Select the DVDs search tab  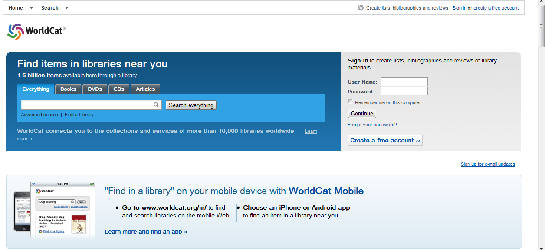[95, 89]
